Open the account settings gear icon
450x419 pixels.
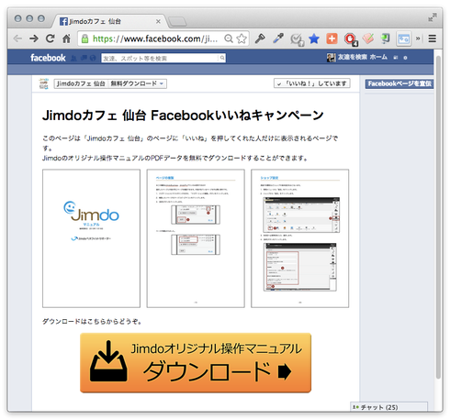coord(405,58)
